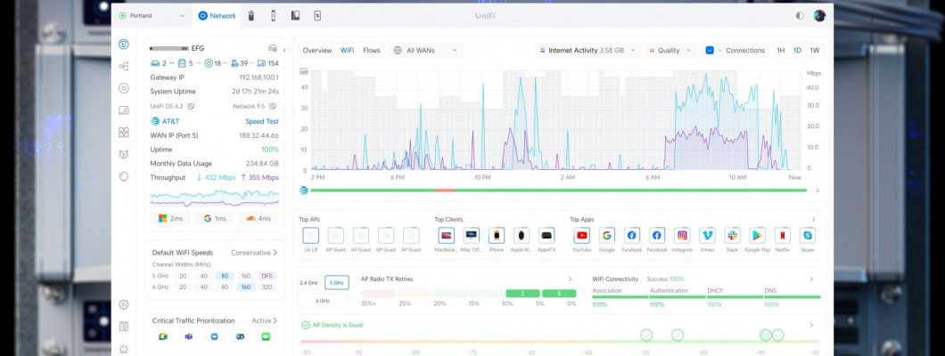Viewport: 945px width, 356px height.
Task: Open the Portland site dropdown
Action: point(153,16)
